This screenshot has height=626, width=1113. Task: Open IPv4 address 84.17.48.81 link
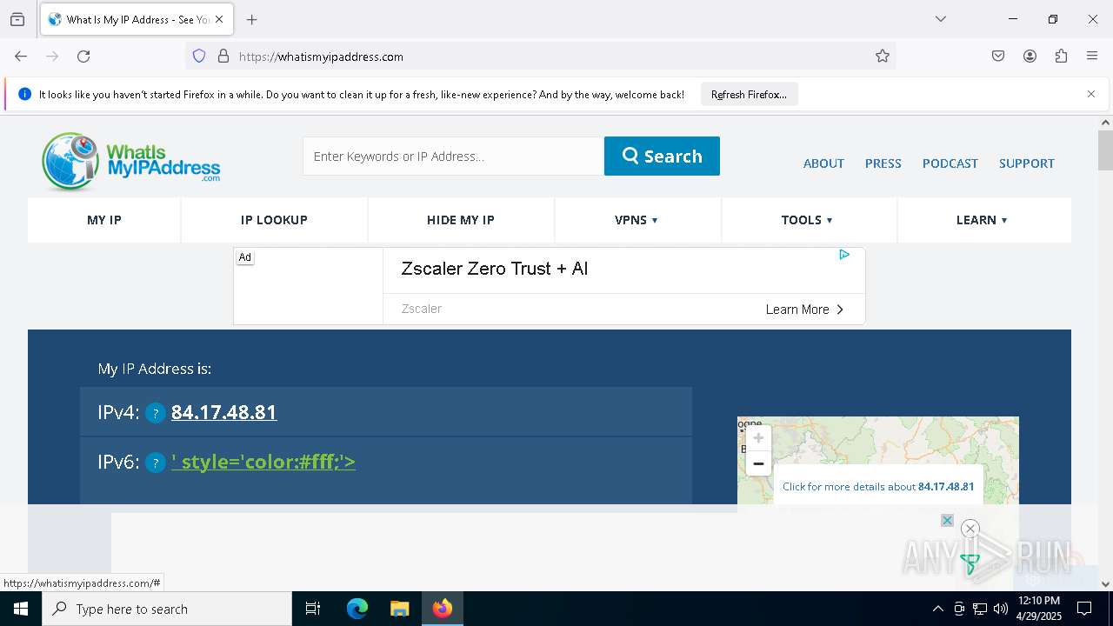point(223,412)
